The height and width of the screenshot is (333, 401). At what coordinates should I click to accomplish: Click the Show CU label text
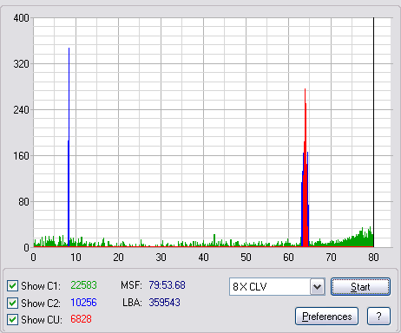pos(42,320)
